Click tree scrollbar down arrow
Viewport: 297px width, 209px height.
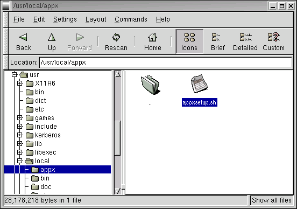[118, 191]
